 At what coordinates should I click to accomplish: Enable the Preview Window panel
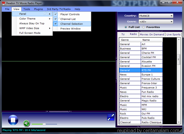(72, 29)
